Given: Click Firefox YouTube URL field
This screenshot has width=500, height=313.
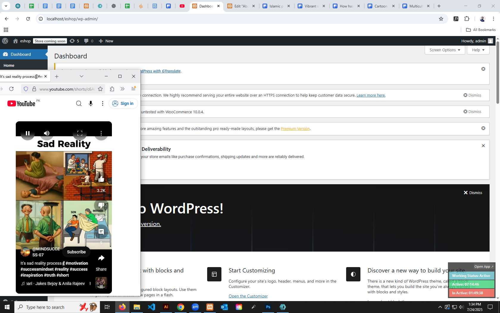Looking at the screenshot, I should (67, 89).
